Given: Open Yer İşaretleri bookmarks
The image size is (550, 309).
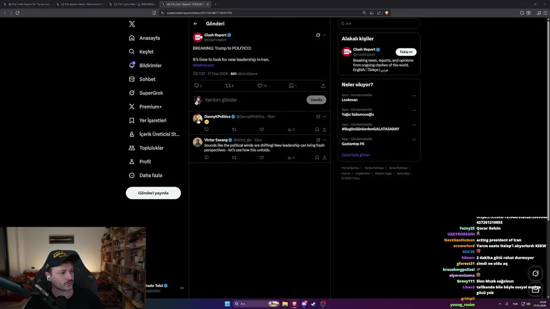Looking at the screenshot, I should [x=147, y=120].
